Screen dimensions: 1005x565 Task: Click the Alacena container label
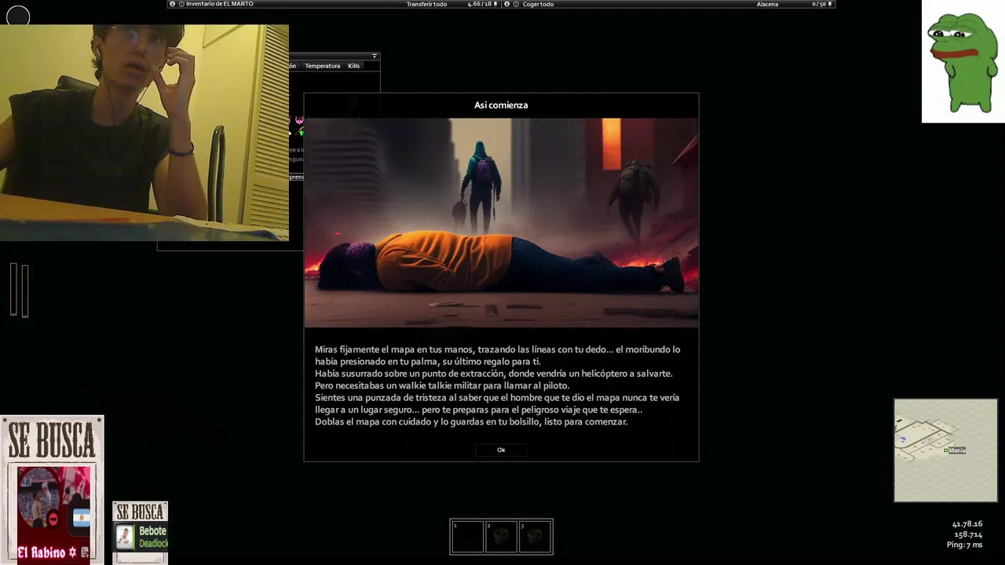click(x=767, y=4)
